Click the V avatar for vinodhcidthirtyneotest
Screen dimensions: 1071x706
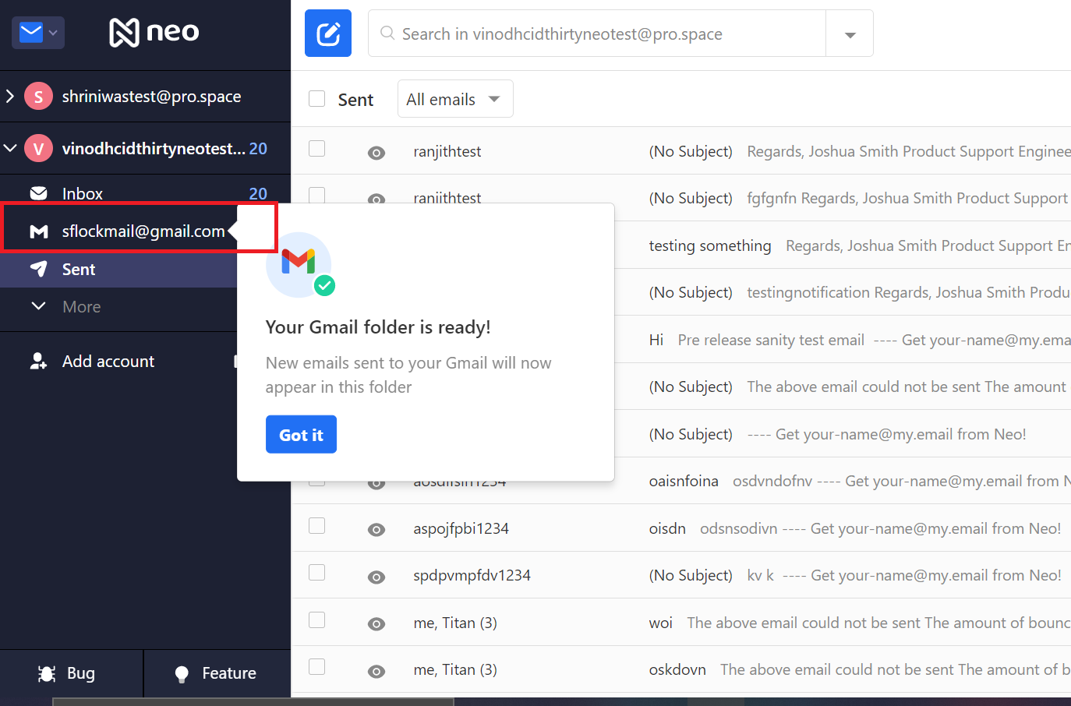[x=38, y=149]
